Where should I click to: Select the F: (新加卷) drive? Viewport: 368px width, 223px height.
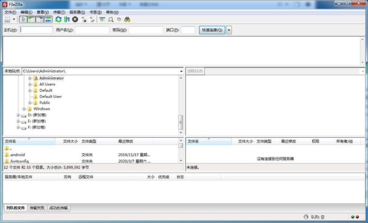click(x=36, y=127)
